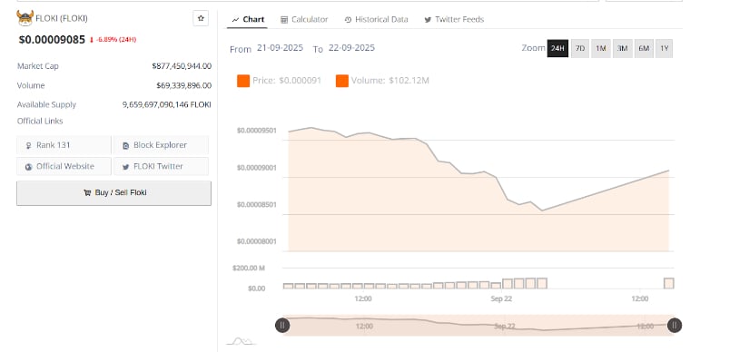The image size is (749, 352).
Task: Select the 7D zoom range
Action: point(580,48)
